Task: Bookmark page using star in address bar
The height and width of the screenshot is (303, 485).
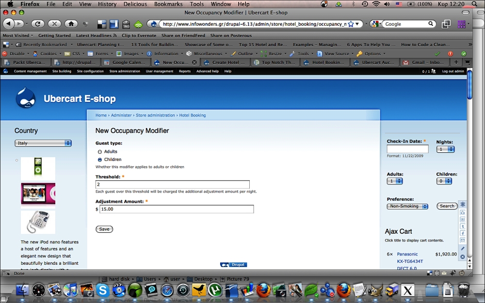Action: 351,24
